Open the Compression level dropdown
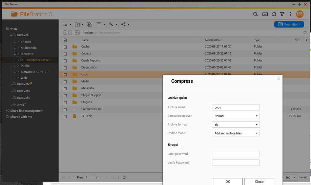 click(x=236, y=116)
